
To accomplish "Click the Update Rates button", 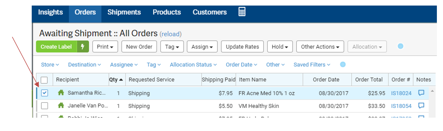I will tap(242, 47).
